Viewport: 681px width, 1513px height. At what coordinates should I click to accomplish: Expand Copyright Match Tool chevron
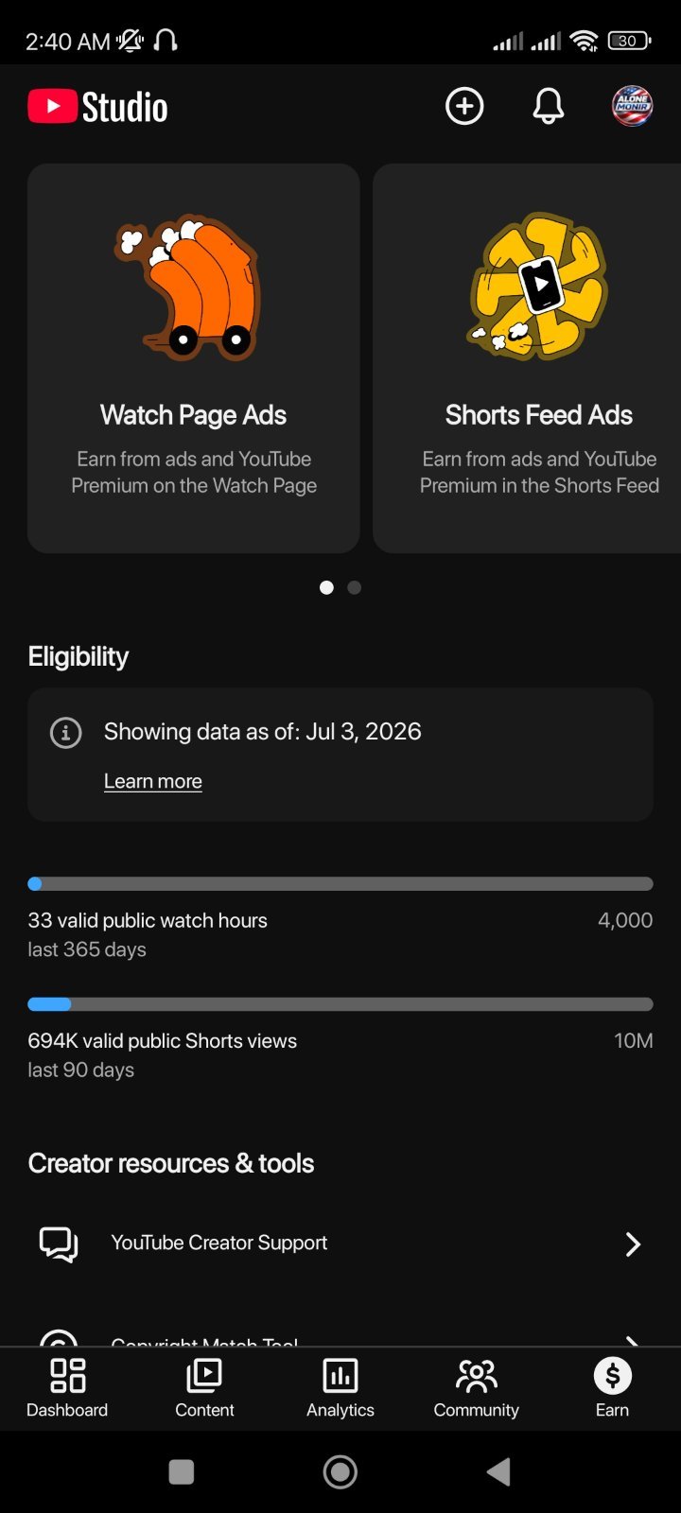tap(633, 1340)
